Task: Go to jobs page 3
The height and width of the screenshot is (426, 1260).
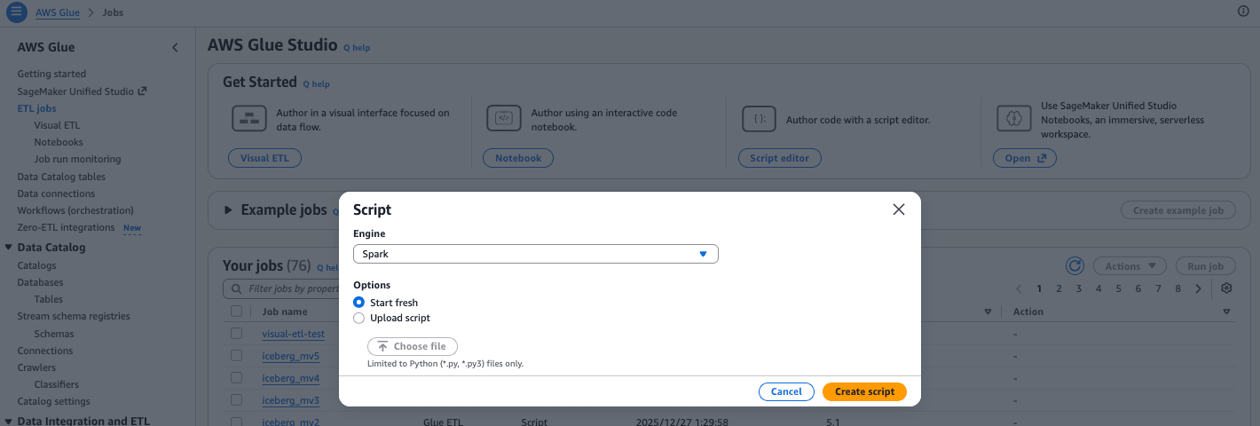Action: [x=1078, y=288]
